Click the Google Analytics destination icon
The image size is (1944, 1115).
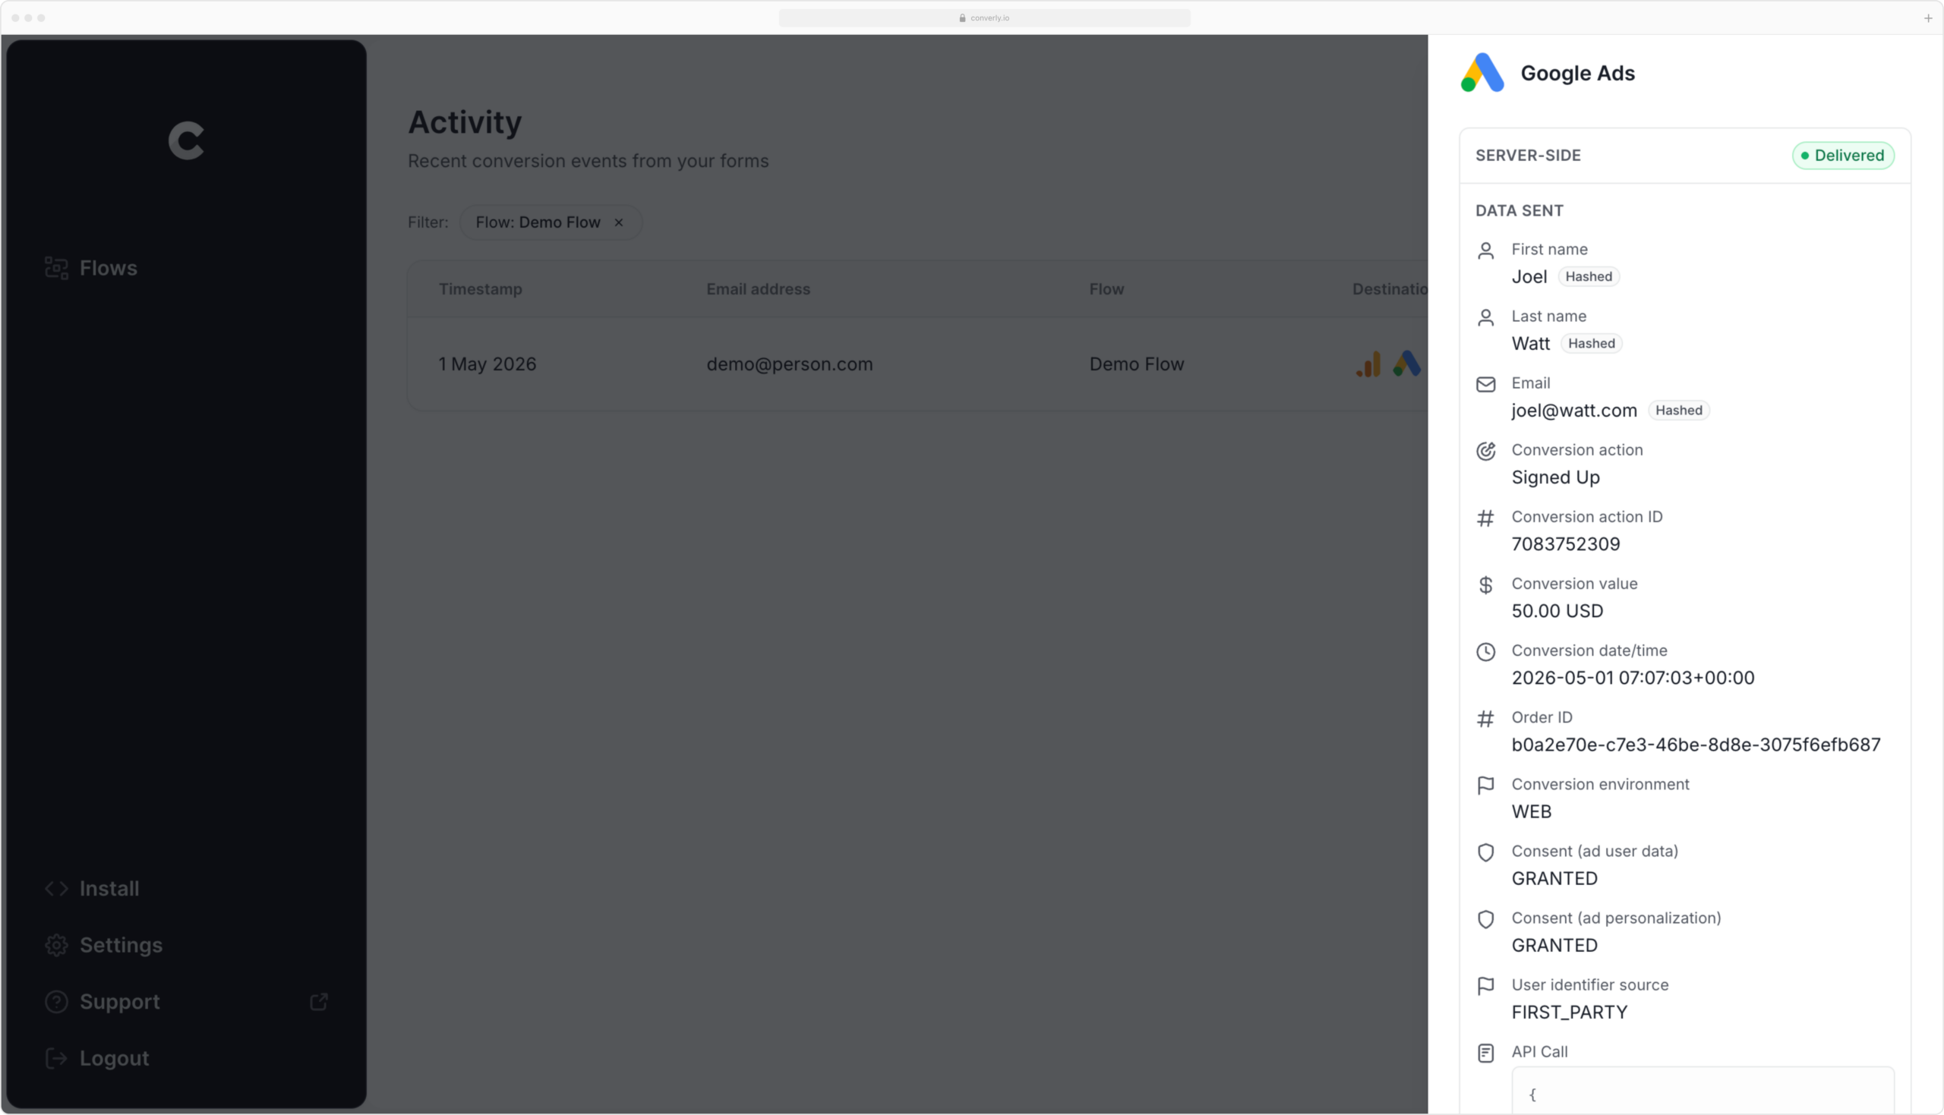click(1368, 364)
